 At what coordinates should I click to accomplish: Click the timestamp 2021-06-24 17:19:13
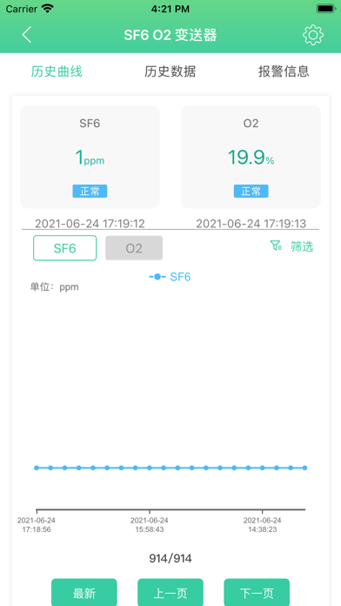pyautogui.click(x=251, y=224)
